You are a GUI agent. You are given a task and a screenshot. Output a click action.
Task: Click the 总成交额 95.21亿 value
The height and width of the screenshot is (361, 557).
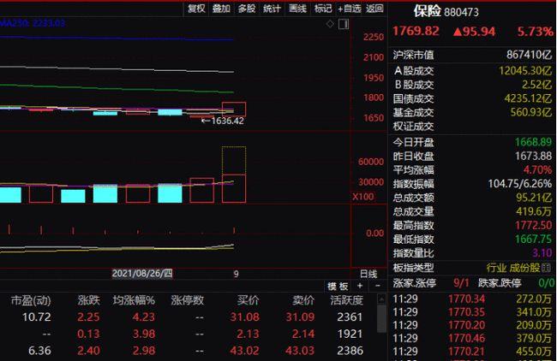tap(534, 198)
